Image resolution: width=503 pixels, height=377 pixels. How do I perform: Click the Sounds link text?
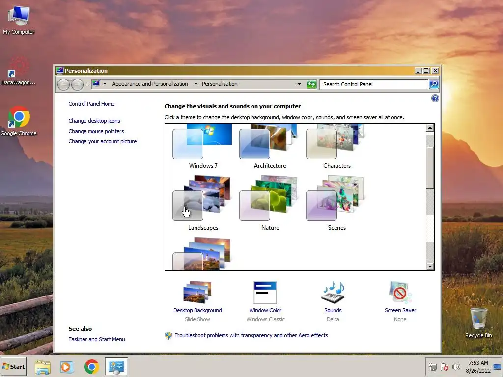tap(333, 310)
